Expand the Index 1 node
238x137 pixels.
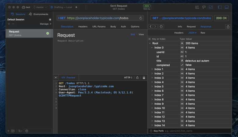[x=152, y=69]
